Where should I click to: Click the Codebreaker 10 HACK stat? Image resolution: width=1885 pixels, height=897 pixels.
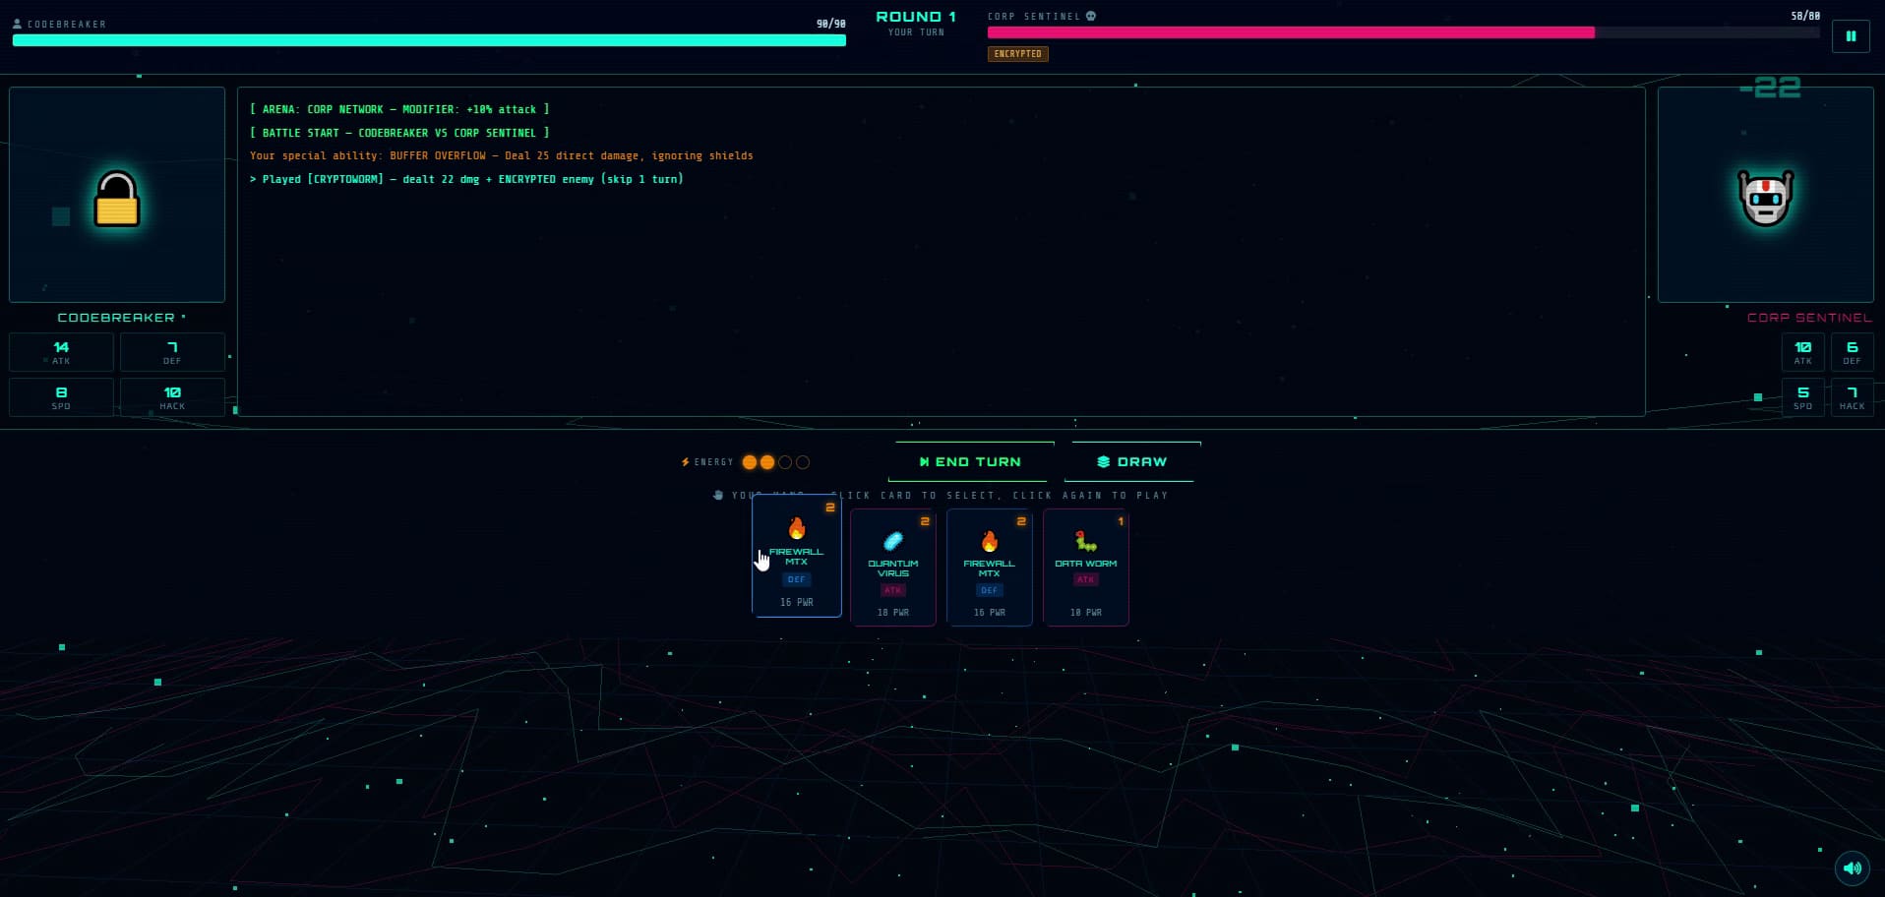click(172, 397)
